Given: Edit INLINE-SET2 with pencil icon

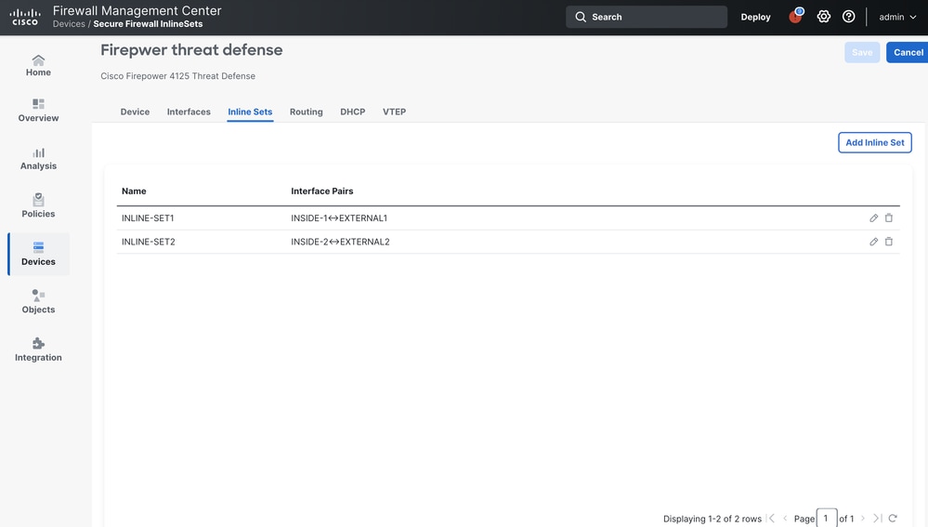Looking at the screenshot, I should (873, 242).
